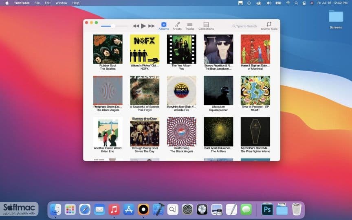The image size is (352, 220).
Task: Open the TurnTable application menu
Action: point(22,3)
